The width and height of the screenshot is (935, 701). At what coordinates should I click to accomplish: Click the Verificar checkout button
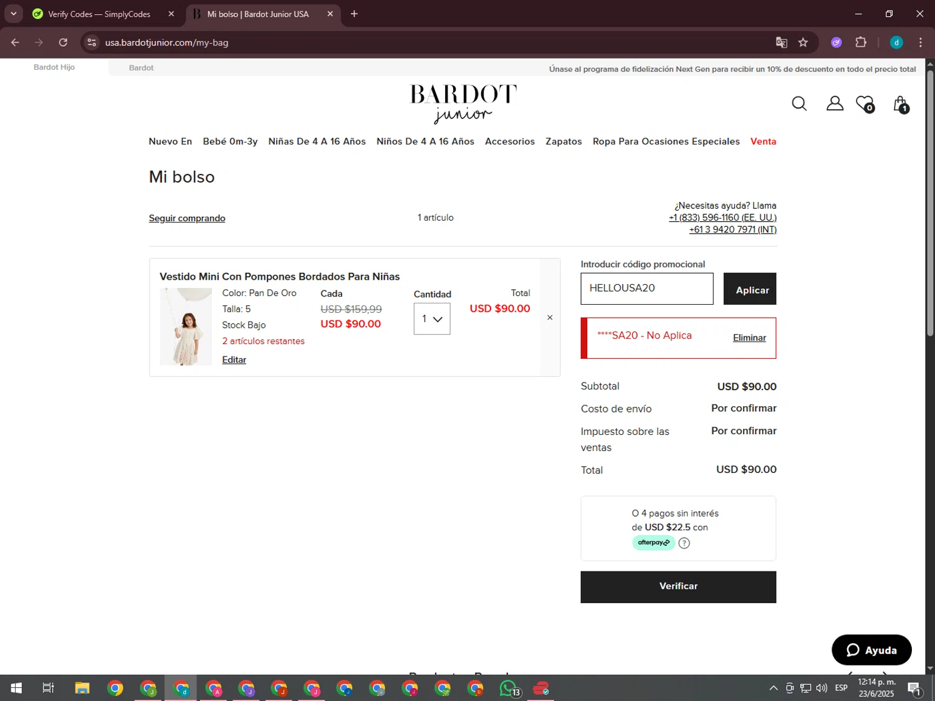678,587
